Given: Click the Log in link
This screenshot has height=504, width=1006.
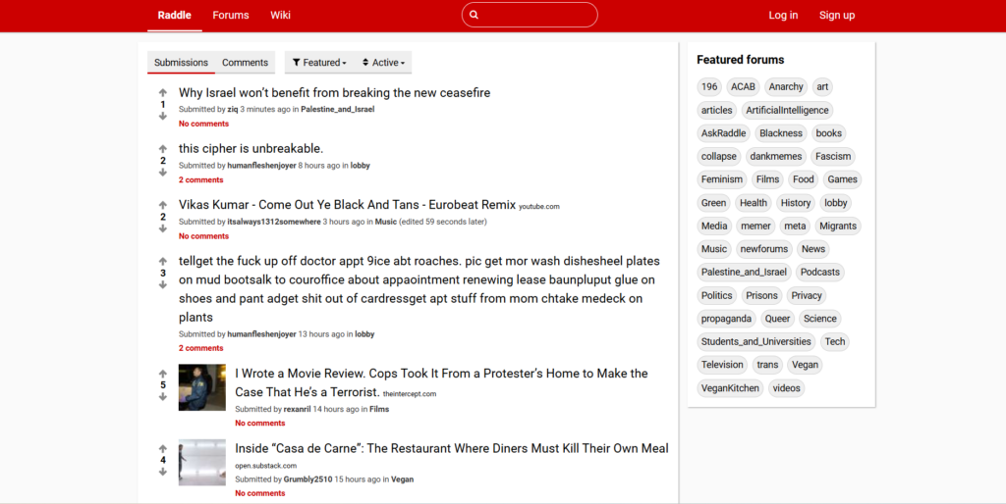Looking at the screenshot, I should click(783, 16).
